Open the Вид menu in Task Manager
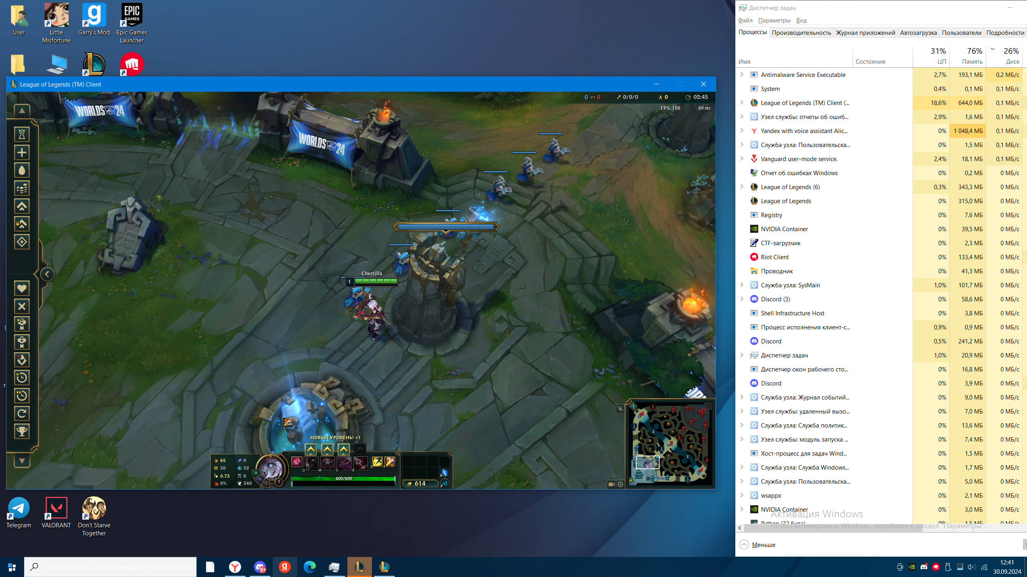Screen dimensions: 1027x577 click(x=801, y=20)
